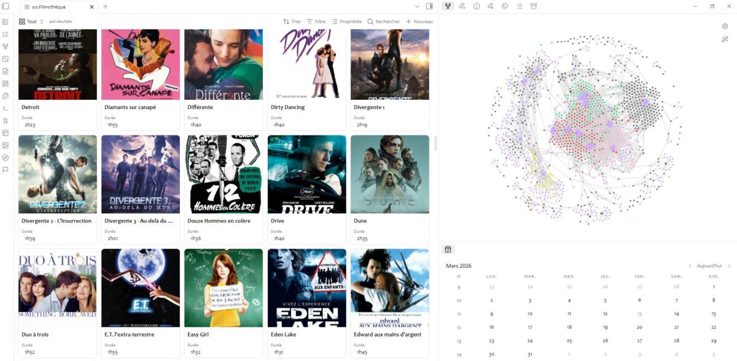Open the Dune movie poster card
The image size is (737, 361).
click(x=389, y=175)
